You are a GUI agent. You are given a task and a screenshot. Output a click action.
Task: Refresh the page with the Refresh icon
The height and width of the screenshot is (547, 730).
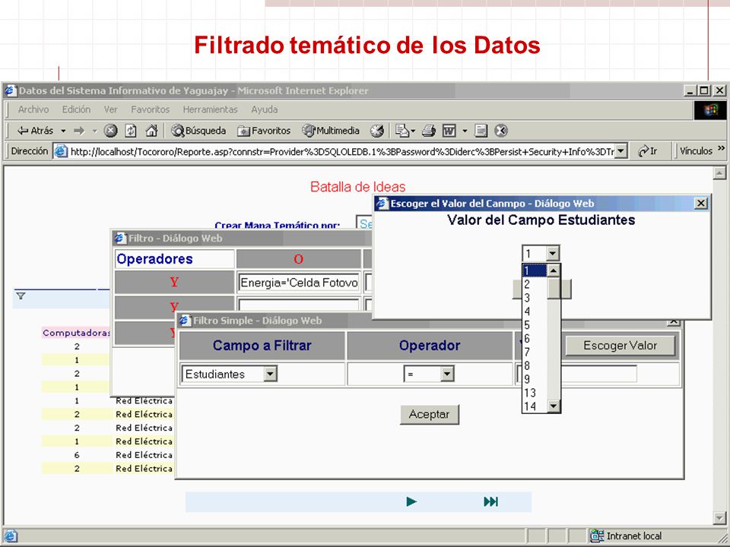pyautogui.click(x=131, y=131)
